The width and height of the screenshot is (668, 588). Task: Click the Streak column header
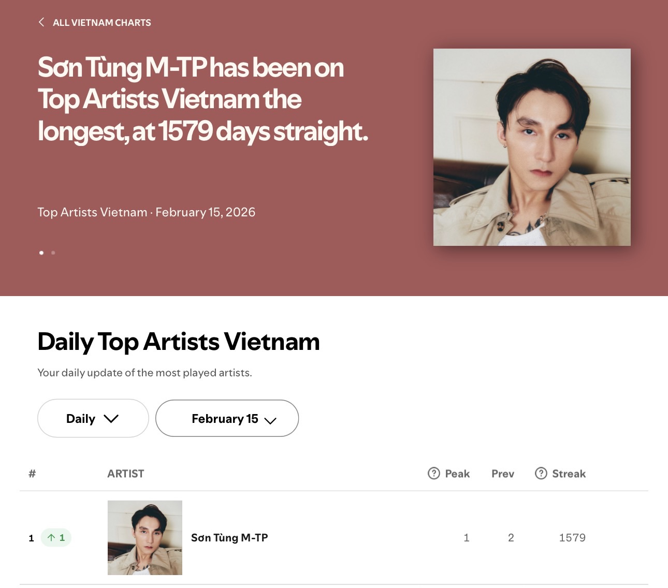click(569, 473)
